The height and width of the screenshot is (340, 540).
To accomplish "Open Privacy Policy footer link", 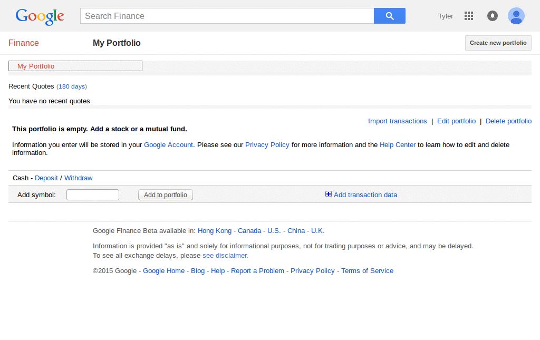I will point(313,271).
